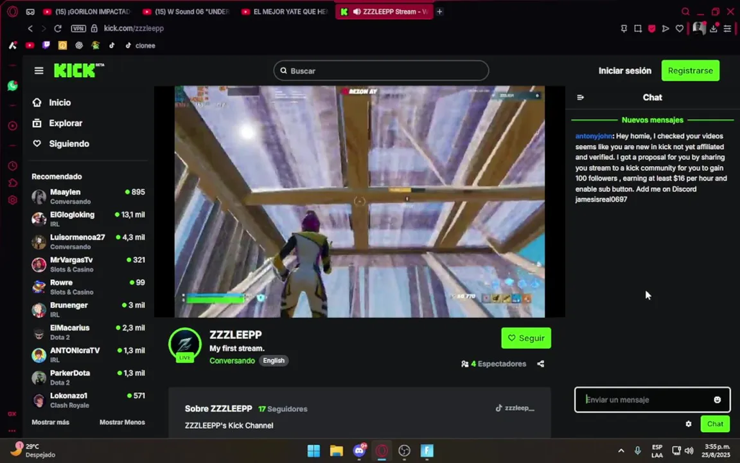Screen dimensions: 740x463
Task: Open the Twitch bookmark icon
Action: tap(46, 46)
